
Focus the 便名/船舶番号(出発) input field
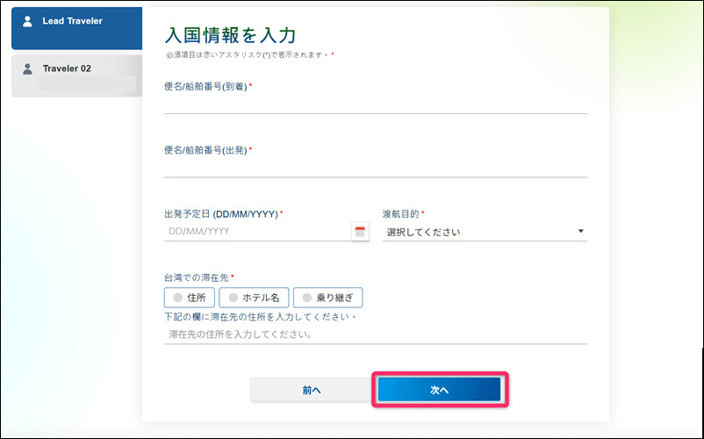376,169
